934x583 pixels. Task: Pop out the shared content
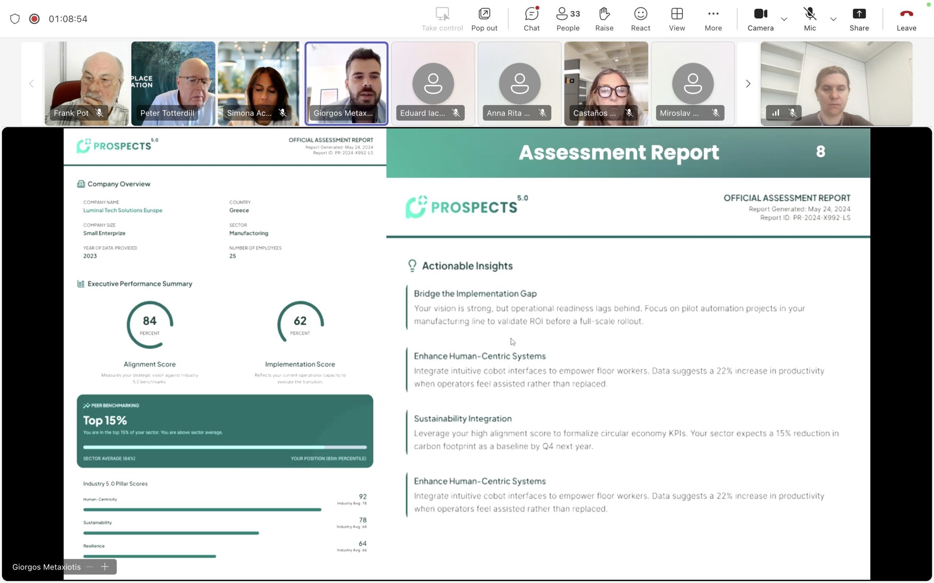coord(484,19)
